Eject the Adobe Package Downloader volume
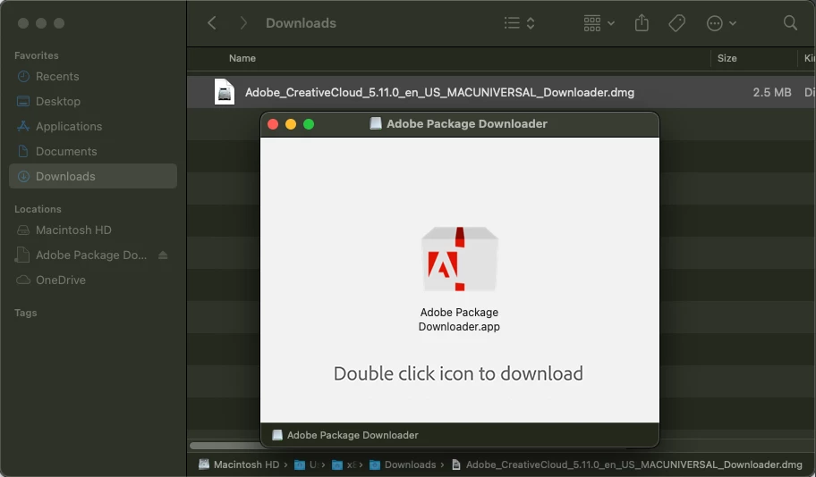816x477 pixels. click(163, 255)
